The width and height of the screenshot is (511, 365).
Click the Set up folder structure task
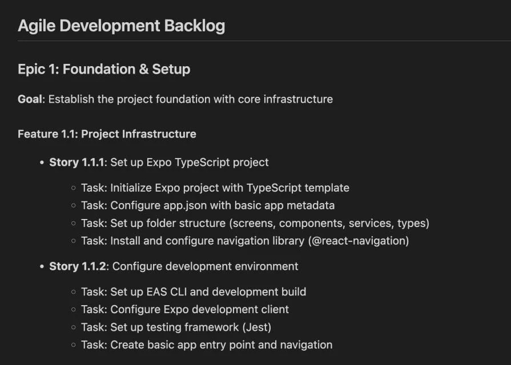[255, 223]
